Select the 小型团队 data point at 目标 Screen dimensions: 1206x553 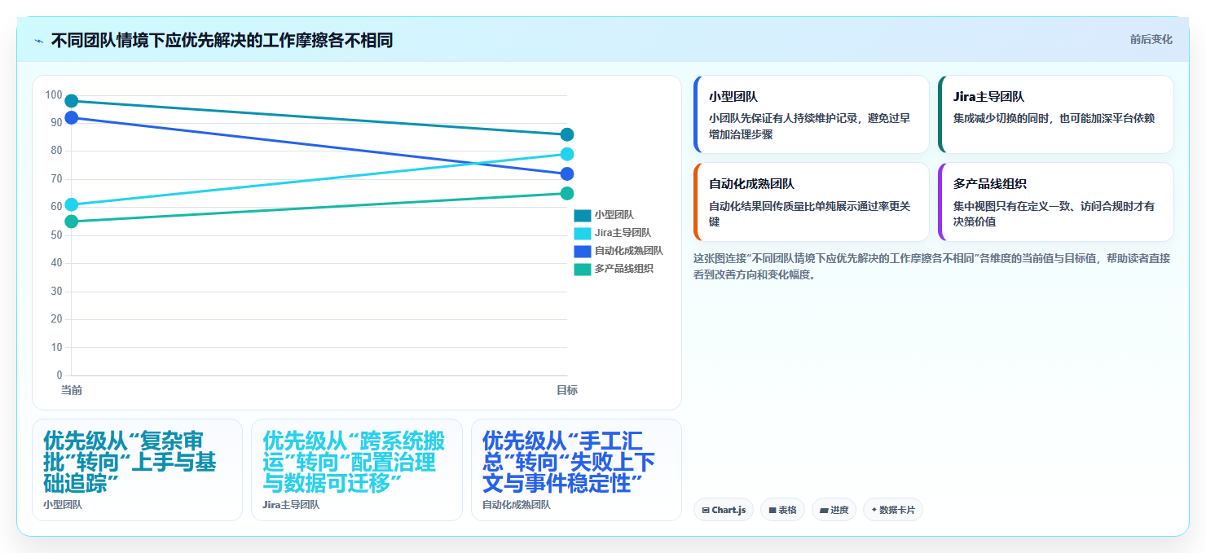[567, 134]
